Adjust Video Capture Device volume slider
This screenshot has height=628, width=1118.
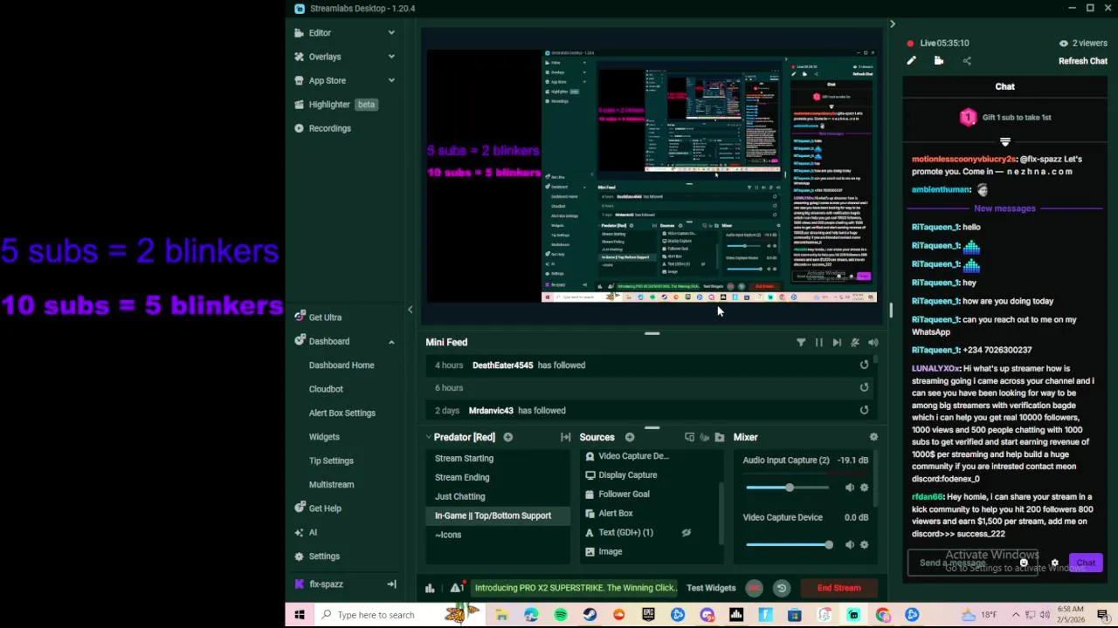point(787,545)
